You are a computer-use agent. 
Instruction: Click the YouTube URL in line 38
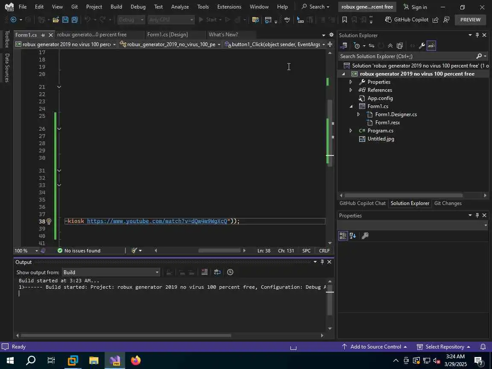point(157,221)
